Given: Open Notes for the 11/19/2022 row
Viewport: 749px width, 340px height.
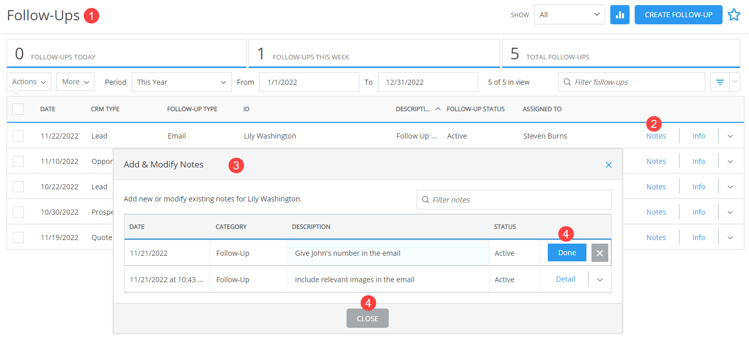Looking at the screenshot, I should (656, 237).
